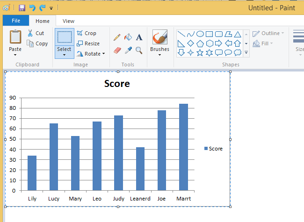Open the File menu tab
This screenshot has width=304, height=222.
coord(16,21)
